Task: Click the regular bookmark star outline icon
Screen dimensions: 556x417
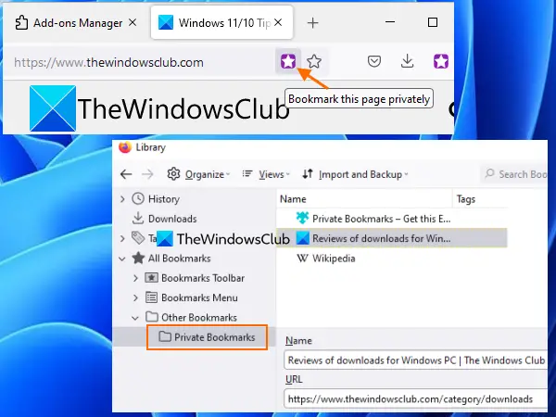Action: (x=314, y=62)
